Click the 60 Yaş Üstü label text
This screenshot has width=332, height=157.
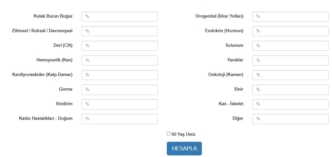tap(184, 134)
